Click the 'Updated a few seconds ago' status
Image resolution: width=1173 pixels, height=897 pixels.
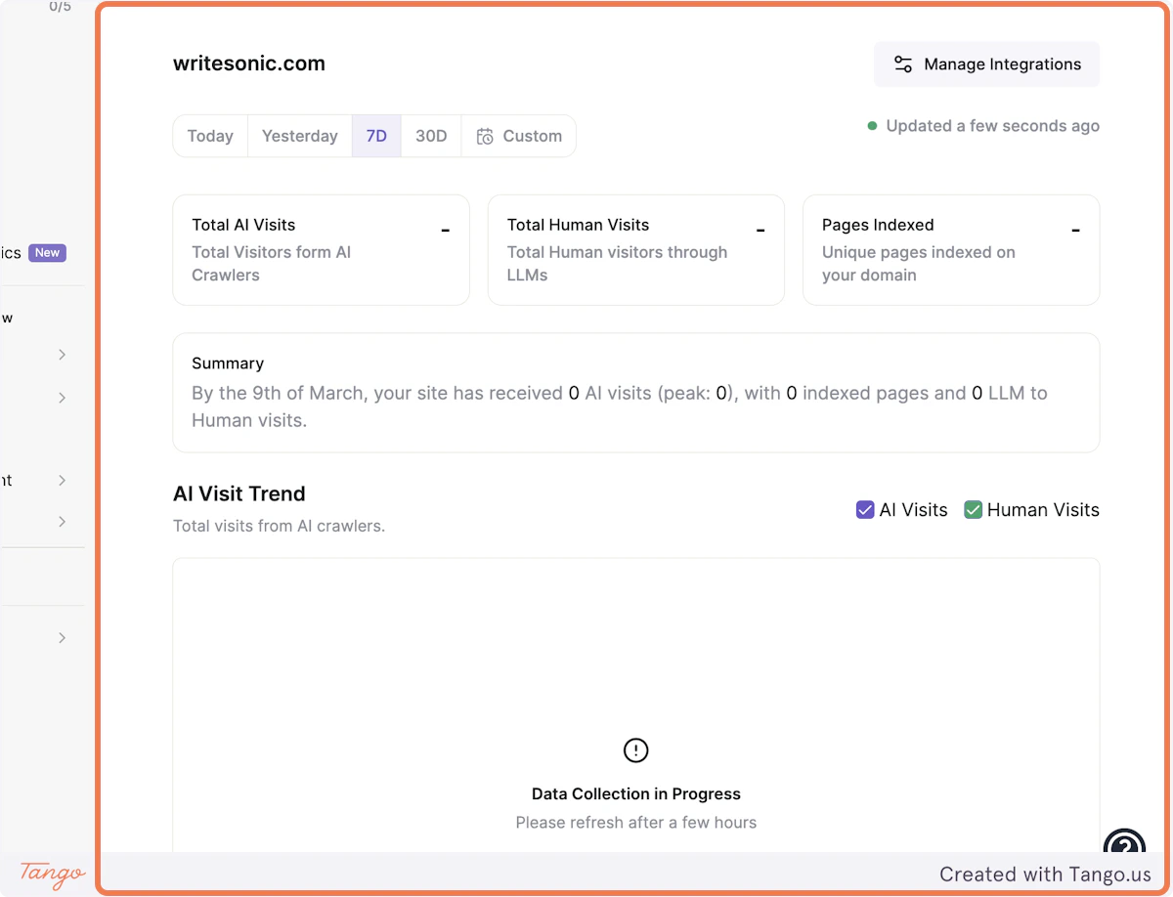[983, 126]
